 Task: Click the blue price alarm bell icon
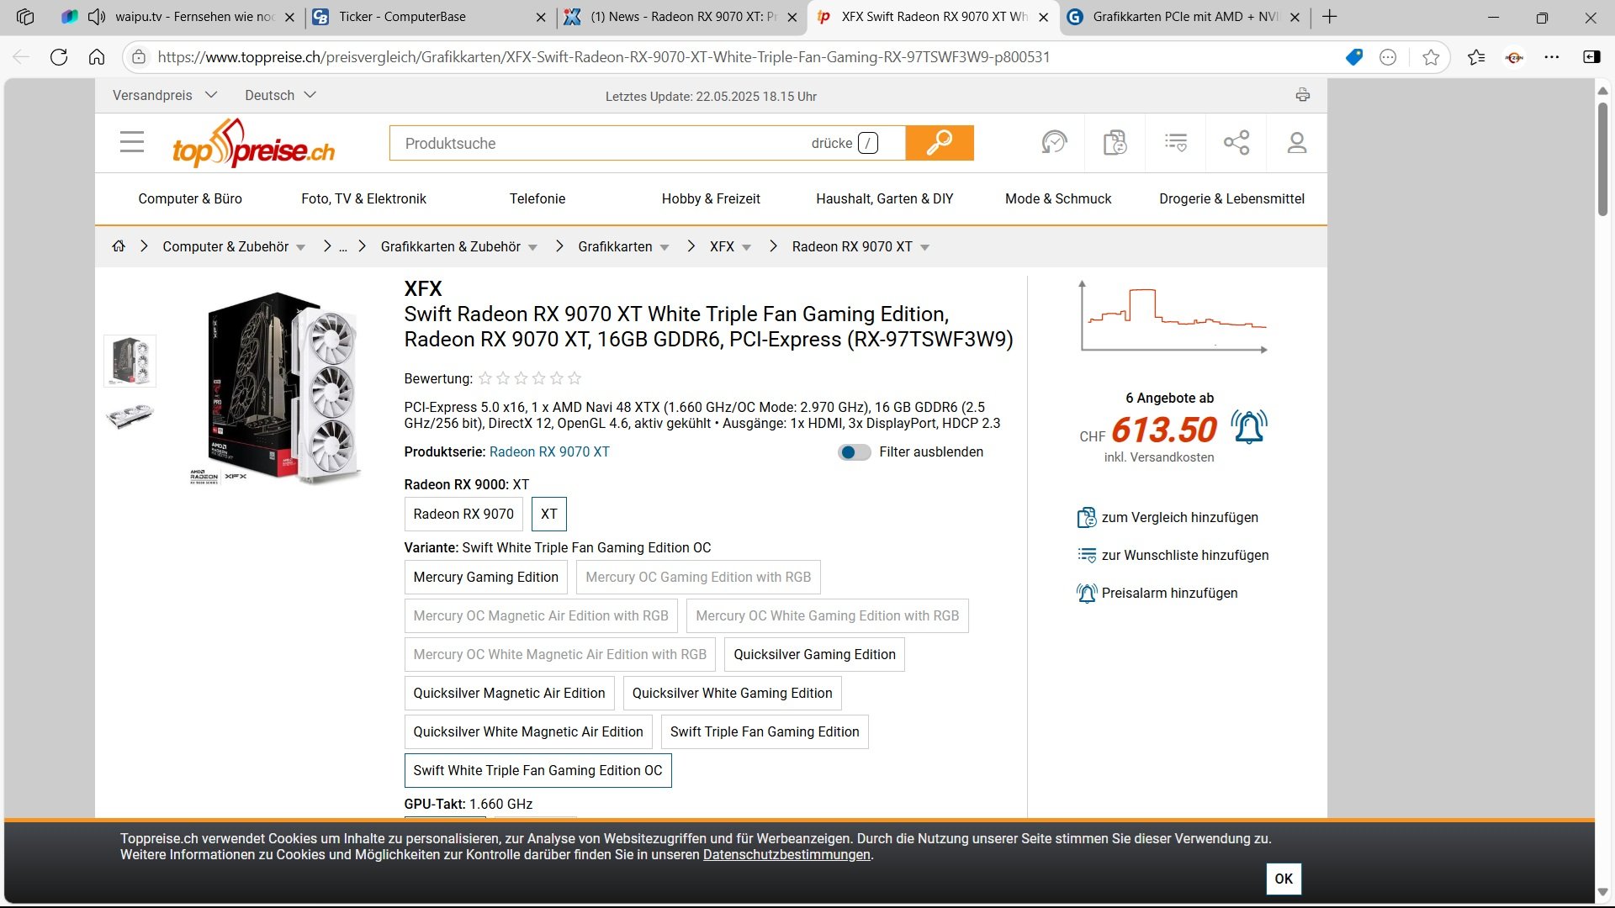(x=1248, y=427)
